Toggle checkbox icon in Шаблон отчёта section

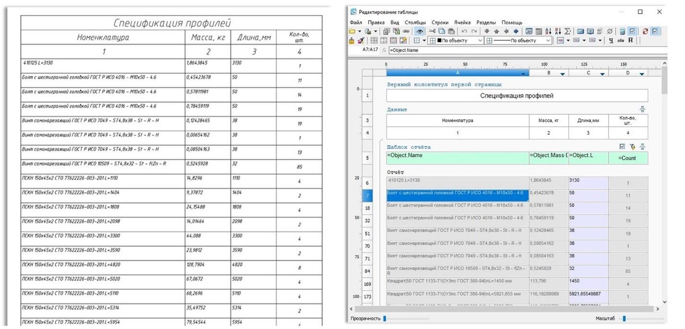tap(623, 147)
